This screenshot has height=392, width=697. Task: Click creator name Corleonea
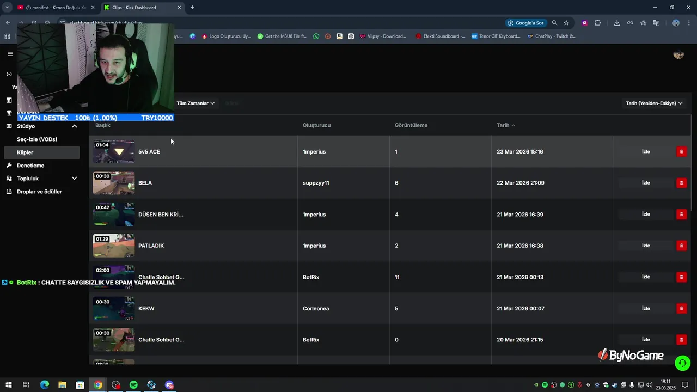coord(316,308)
